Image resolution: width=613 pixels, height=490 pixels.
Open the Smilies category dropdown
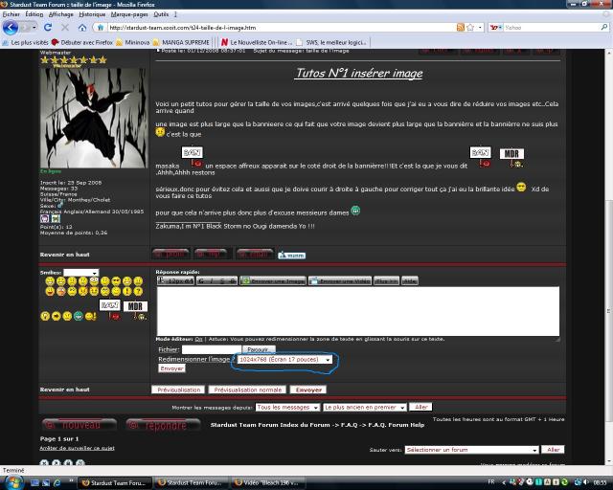(x=80, y=273)
